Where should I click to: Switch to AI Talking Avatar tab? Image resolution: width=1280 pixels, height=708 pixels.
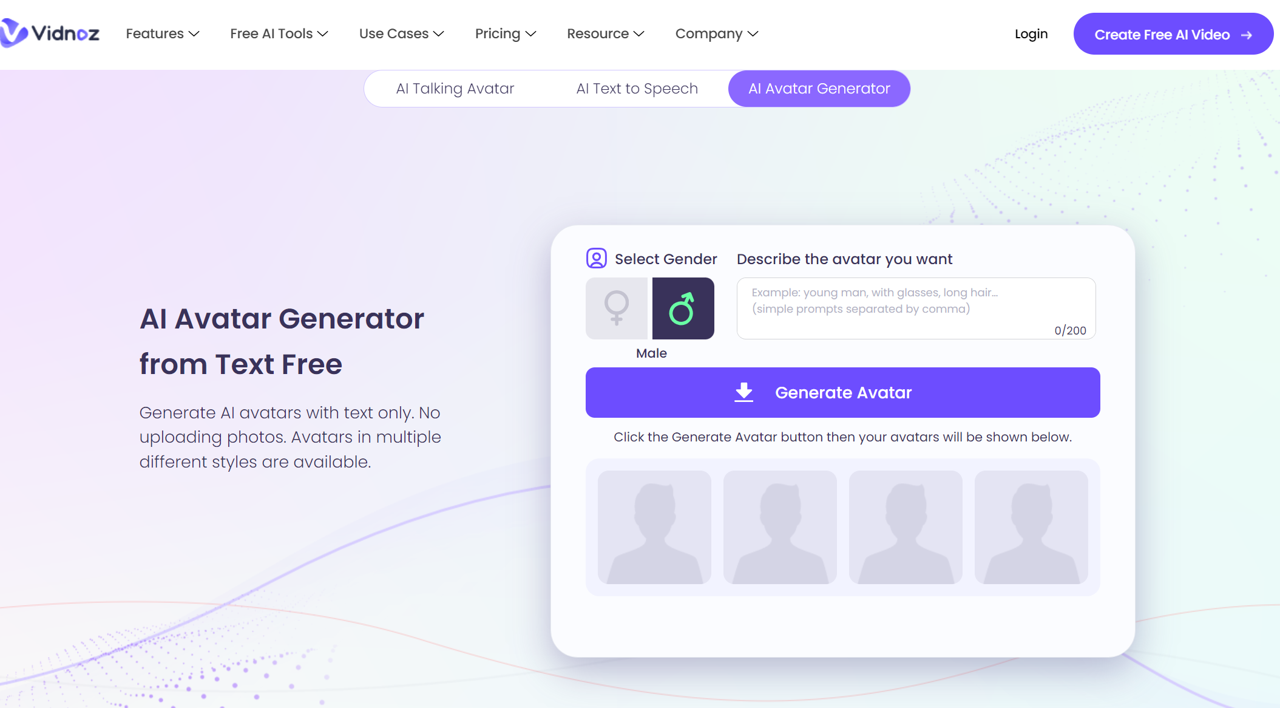(456, 88)
